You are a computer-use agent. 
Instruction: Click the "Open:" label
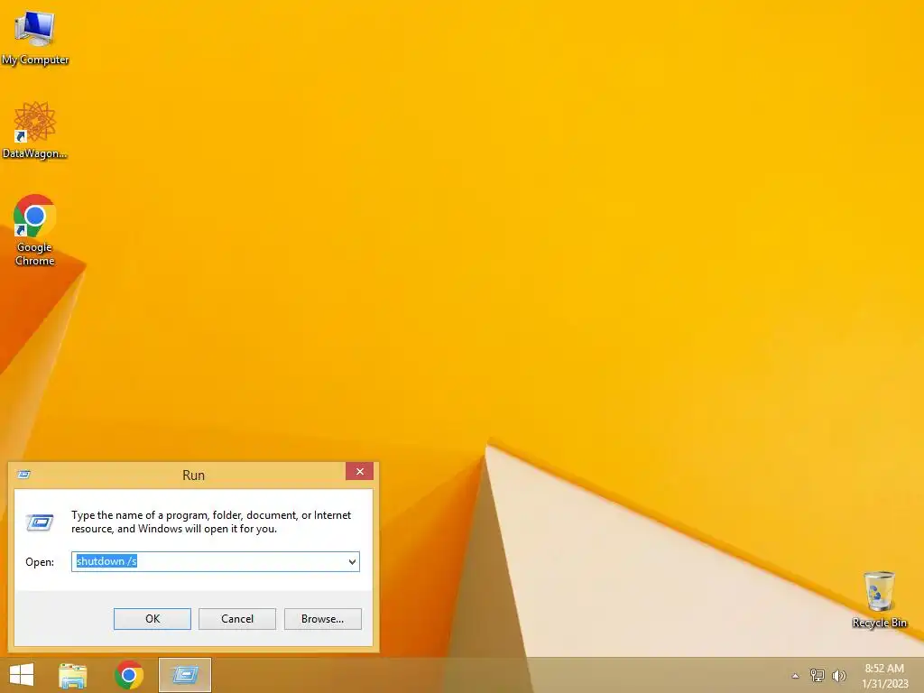coord(40,562)
